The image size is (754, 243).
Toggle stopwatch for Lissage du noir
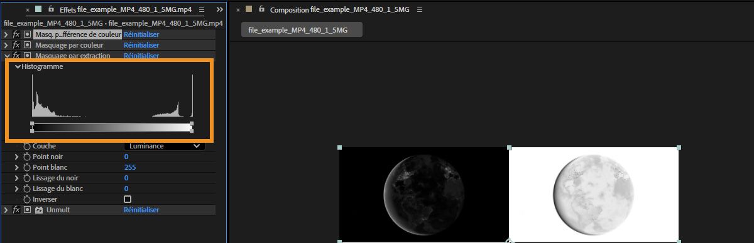27,178
